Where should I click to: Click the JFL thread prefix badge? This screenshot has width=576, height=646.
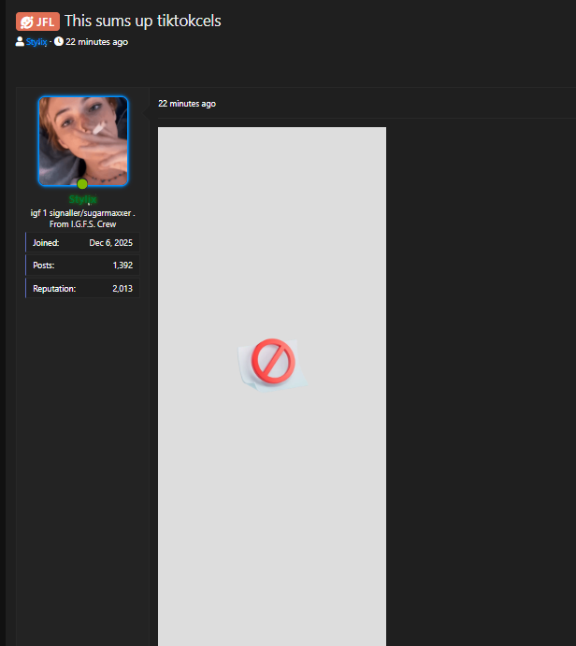coord(37,22)
